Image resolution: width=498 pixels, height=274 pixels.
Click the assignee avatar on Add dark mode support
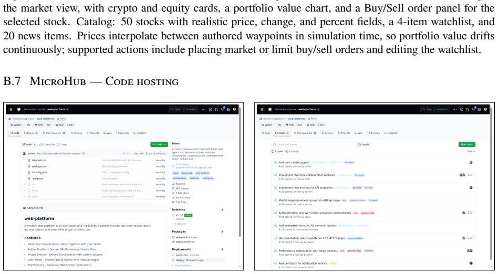click(x=471, y=162)
